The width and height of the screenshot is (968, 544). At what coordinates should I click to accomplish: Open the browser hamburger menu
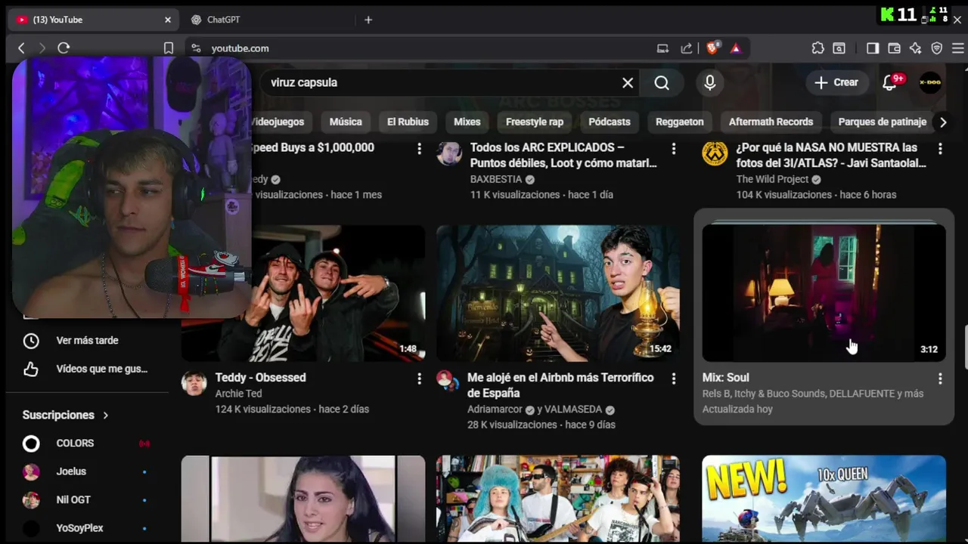click(957, 48)
